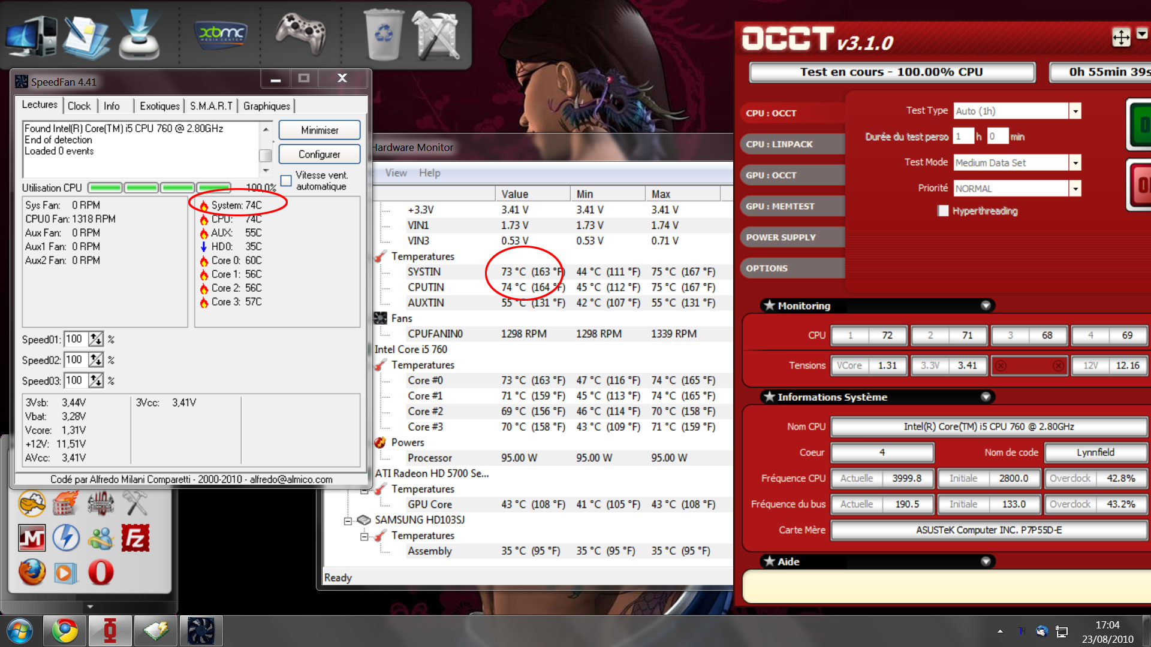Adjust the Speed01 stepper arrows

[x=96, y=339]
